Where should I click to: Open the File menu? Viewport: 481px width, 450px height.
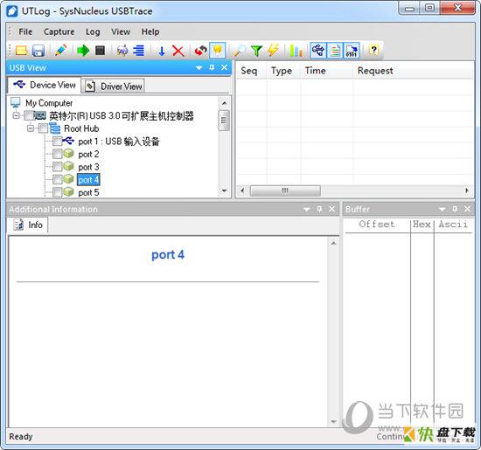[x=25, y=31]
